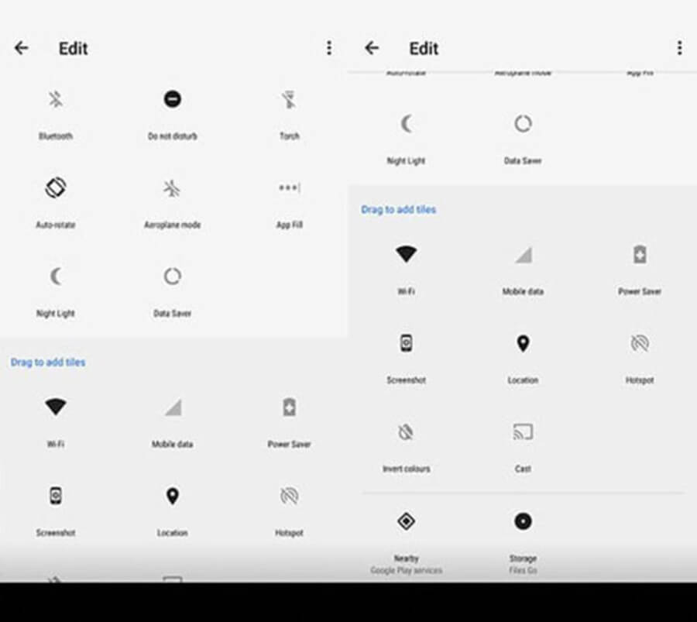Select the Storage Files Go tile

coord(523,521)
